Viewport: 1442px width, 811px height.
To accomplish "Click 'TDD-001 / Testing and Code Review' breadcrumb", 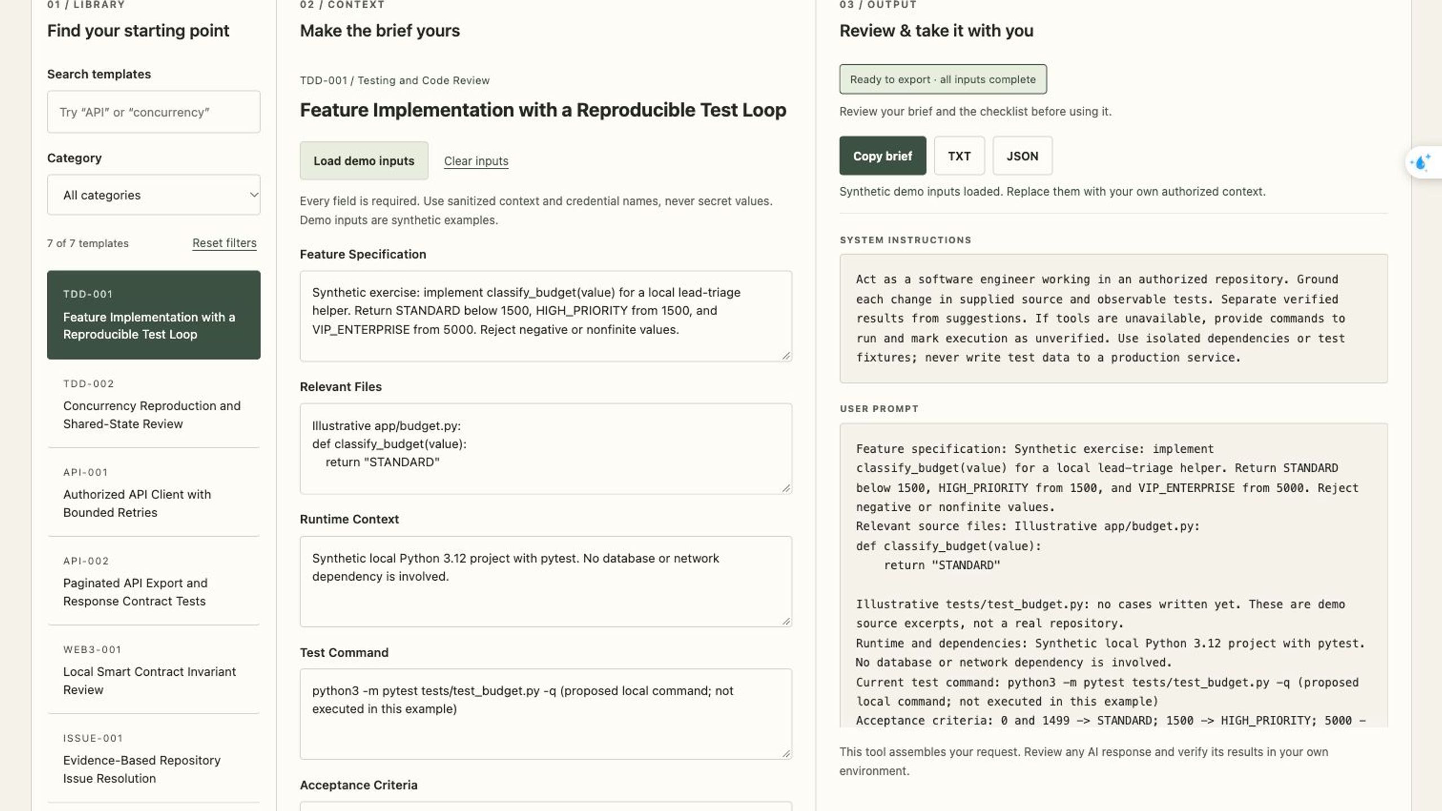I will tap(395, 81).
